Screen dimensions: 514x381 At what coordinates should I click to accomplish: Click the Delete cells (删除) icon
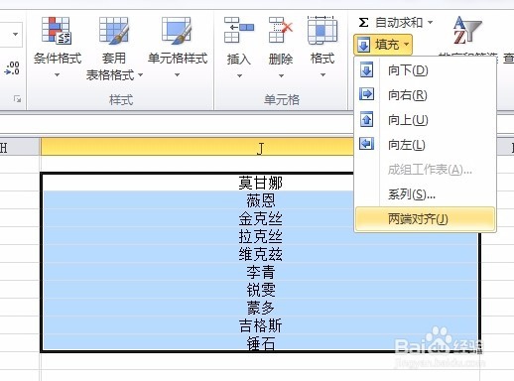(x=281, y=31)
